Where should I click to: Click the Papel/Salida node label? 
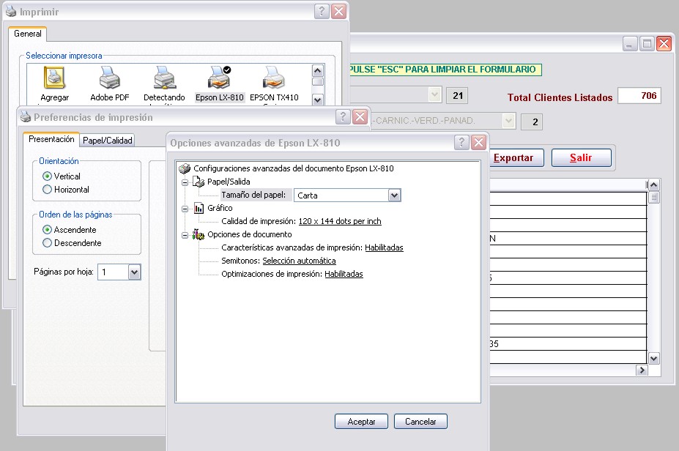tap(229, 182)
